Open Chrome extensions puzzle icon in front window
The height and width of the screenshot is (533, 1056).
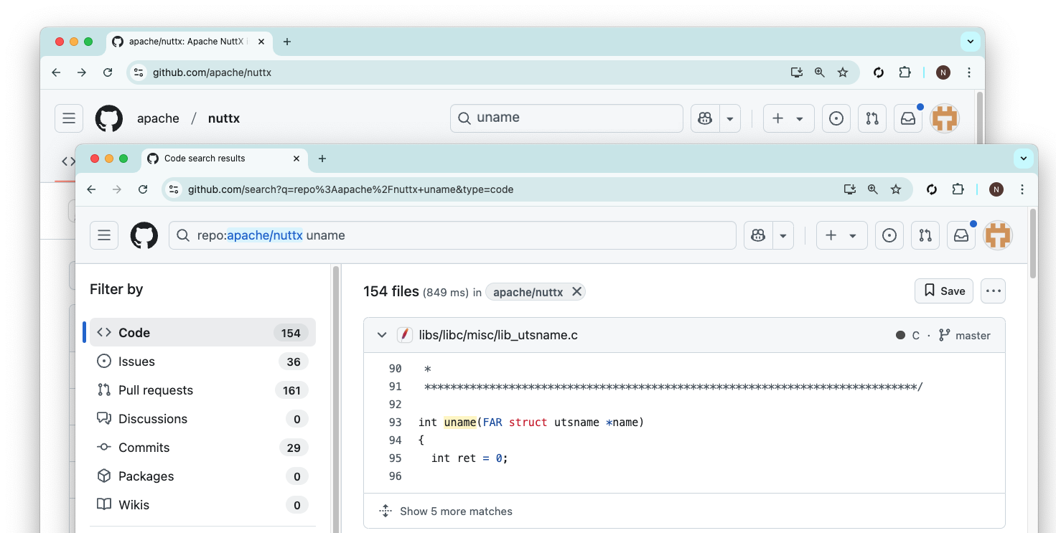pyautogui.click(x=958, y=189)
